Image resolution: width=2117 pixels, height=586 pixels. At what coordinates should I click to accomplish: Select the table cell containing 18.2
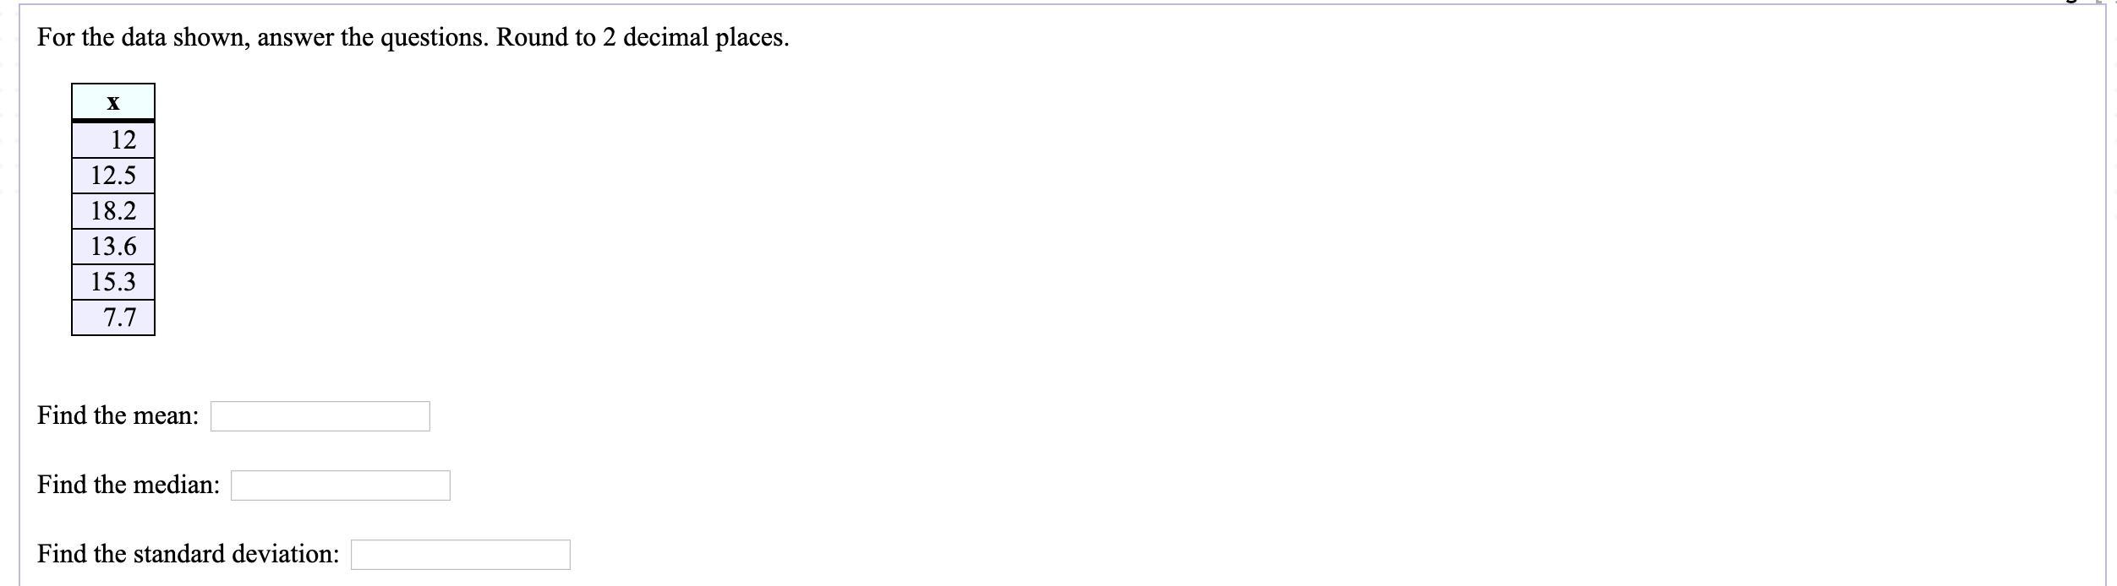(113, 211)
